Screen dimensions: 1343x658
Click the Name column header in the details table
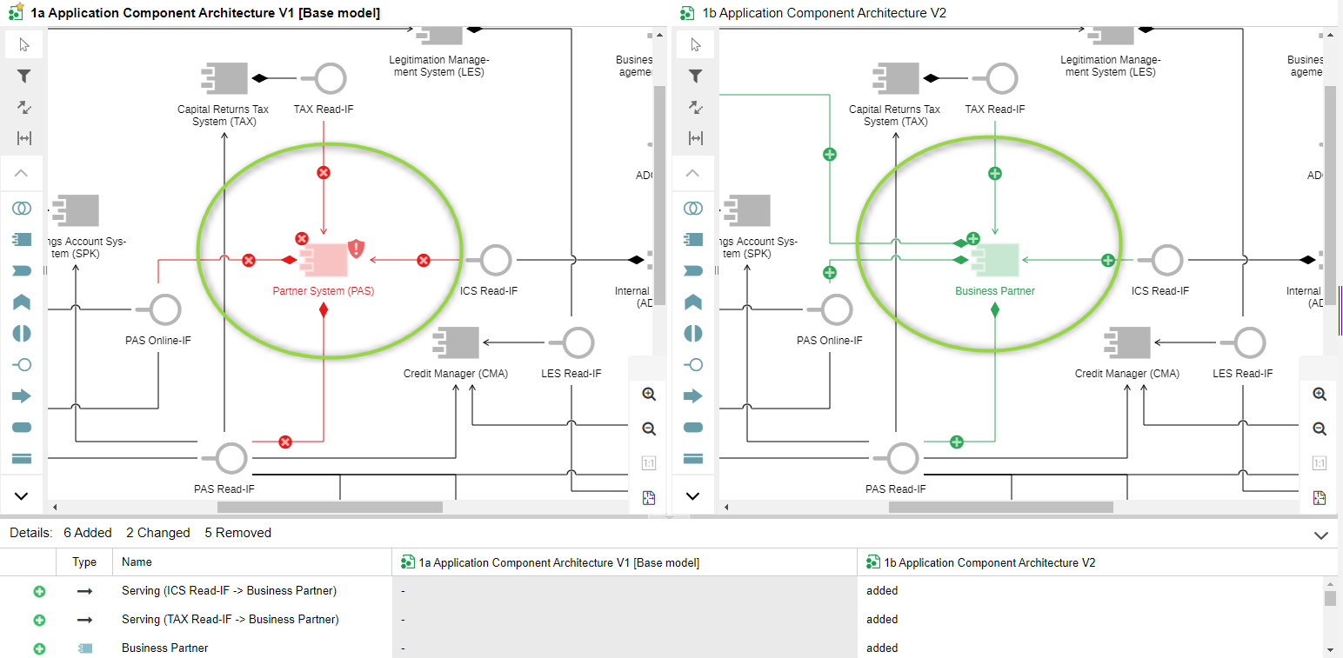pos(137,562)
